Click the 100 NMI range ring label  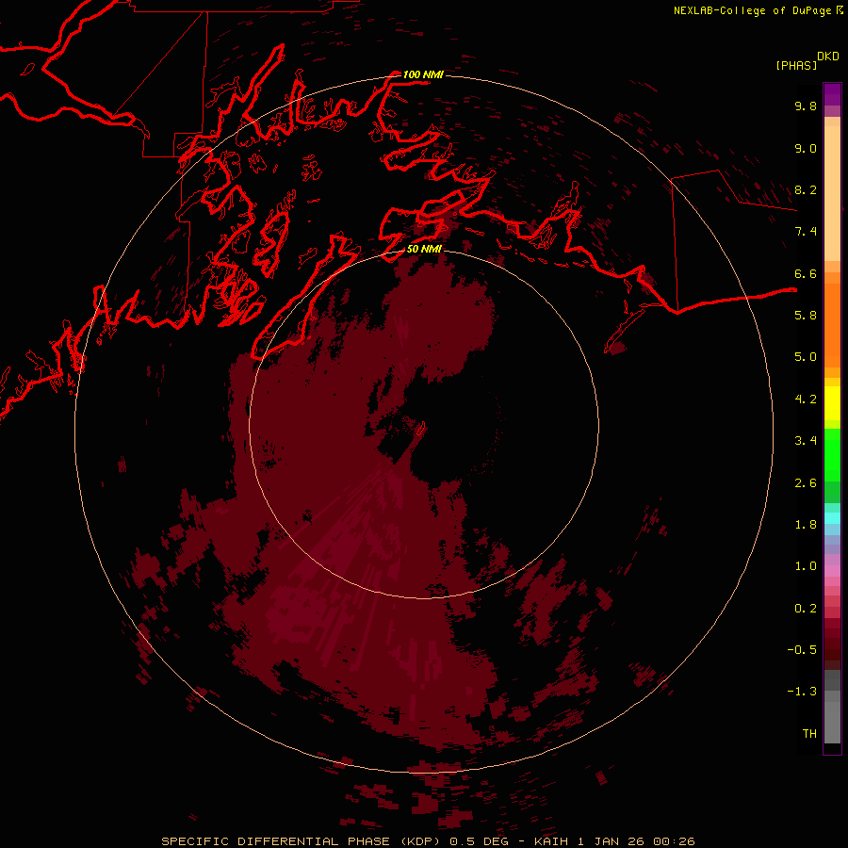423,74
